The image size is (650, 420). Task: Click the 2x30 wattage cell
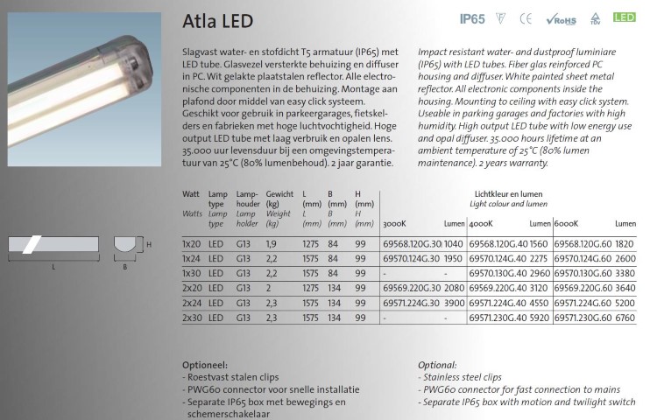tap(192, 318)
